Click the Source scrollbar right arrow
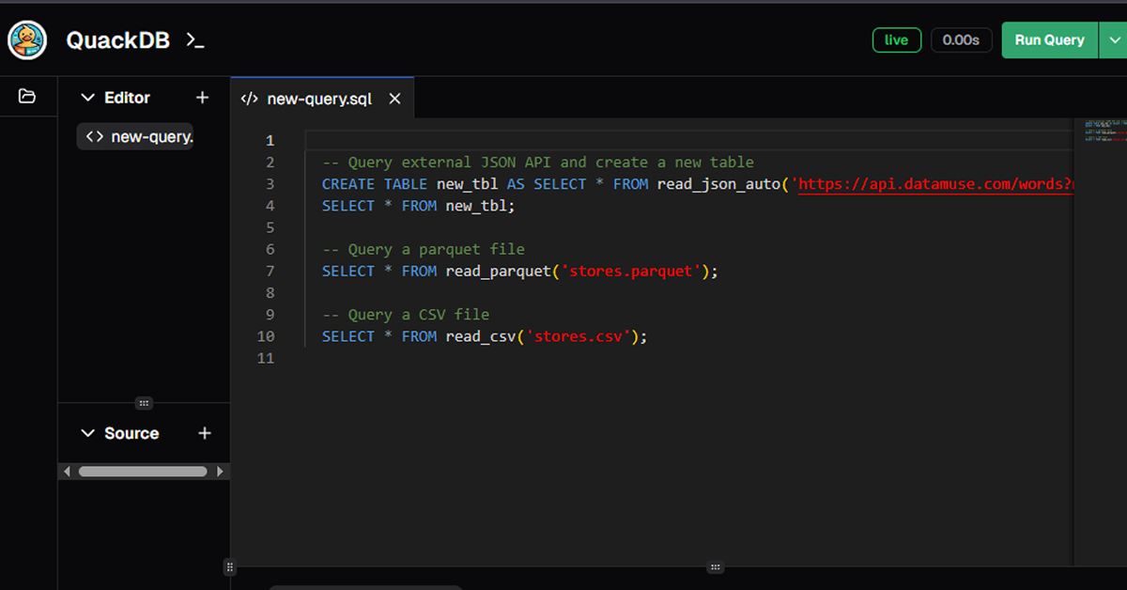Image resolution: width=1127 pixels, height=590 pixels. pyautogui.click(x=221, y=472)
